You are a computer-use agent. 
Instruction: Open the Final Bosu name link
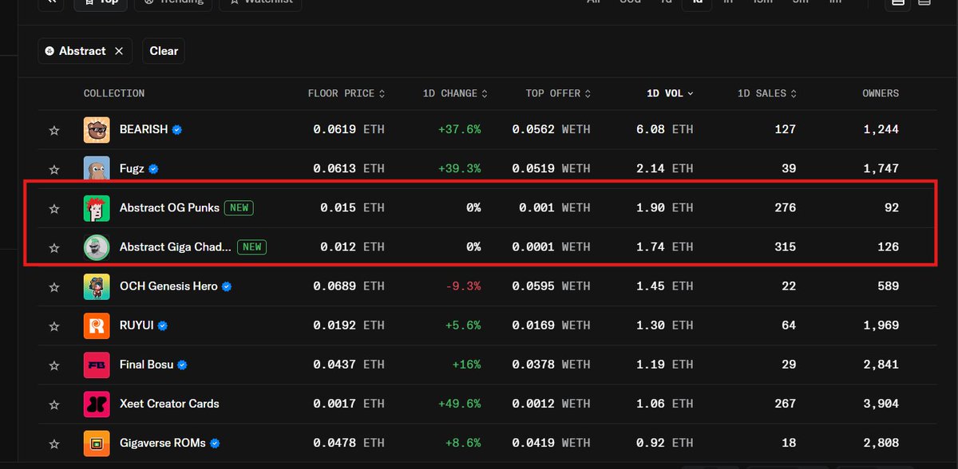click(x=146, y=365)
